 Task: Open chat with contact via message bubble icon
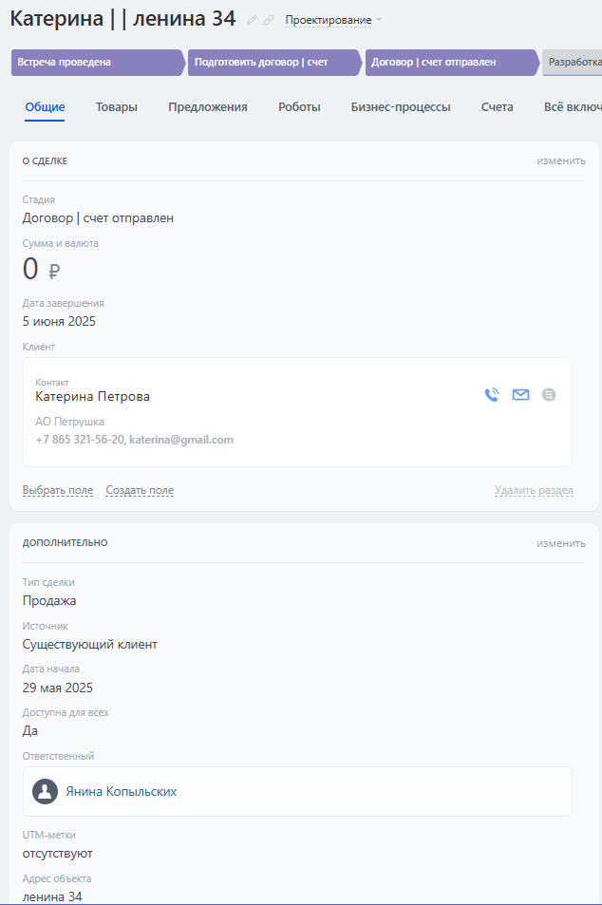click(549, 395)
